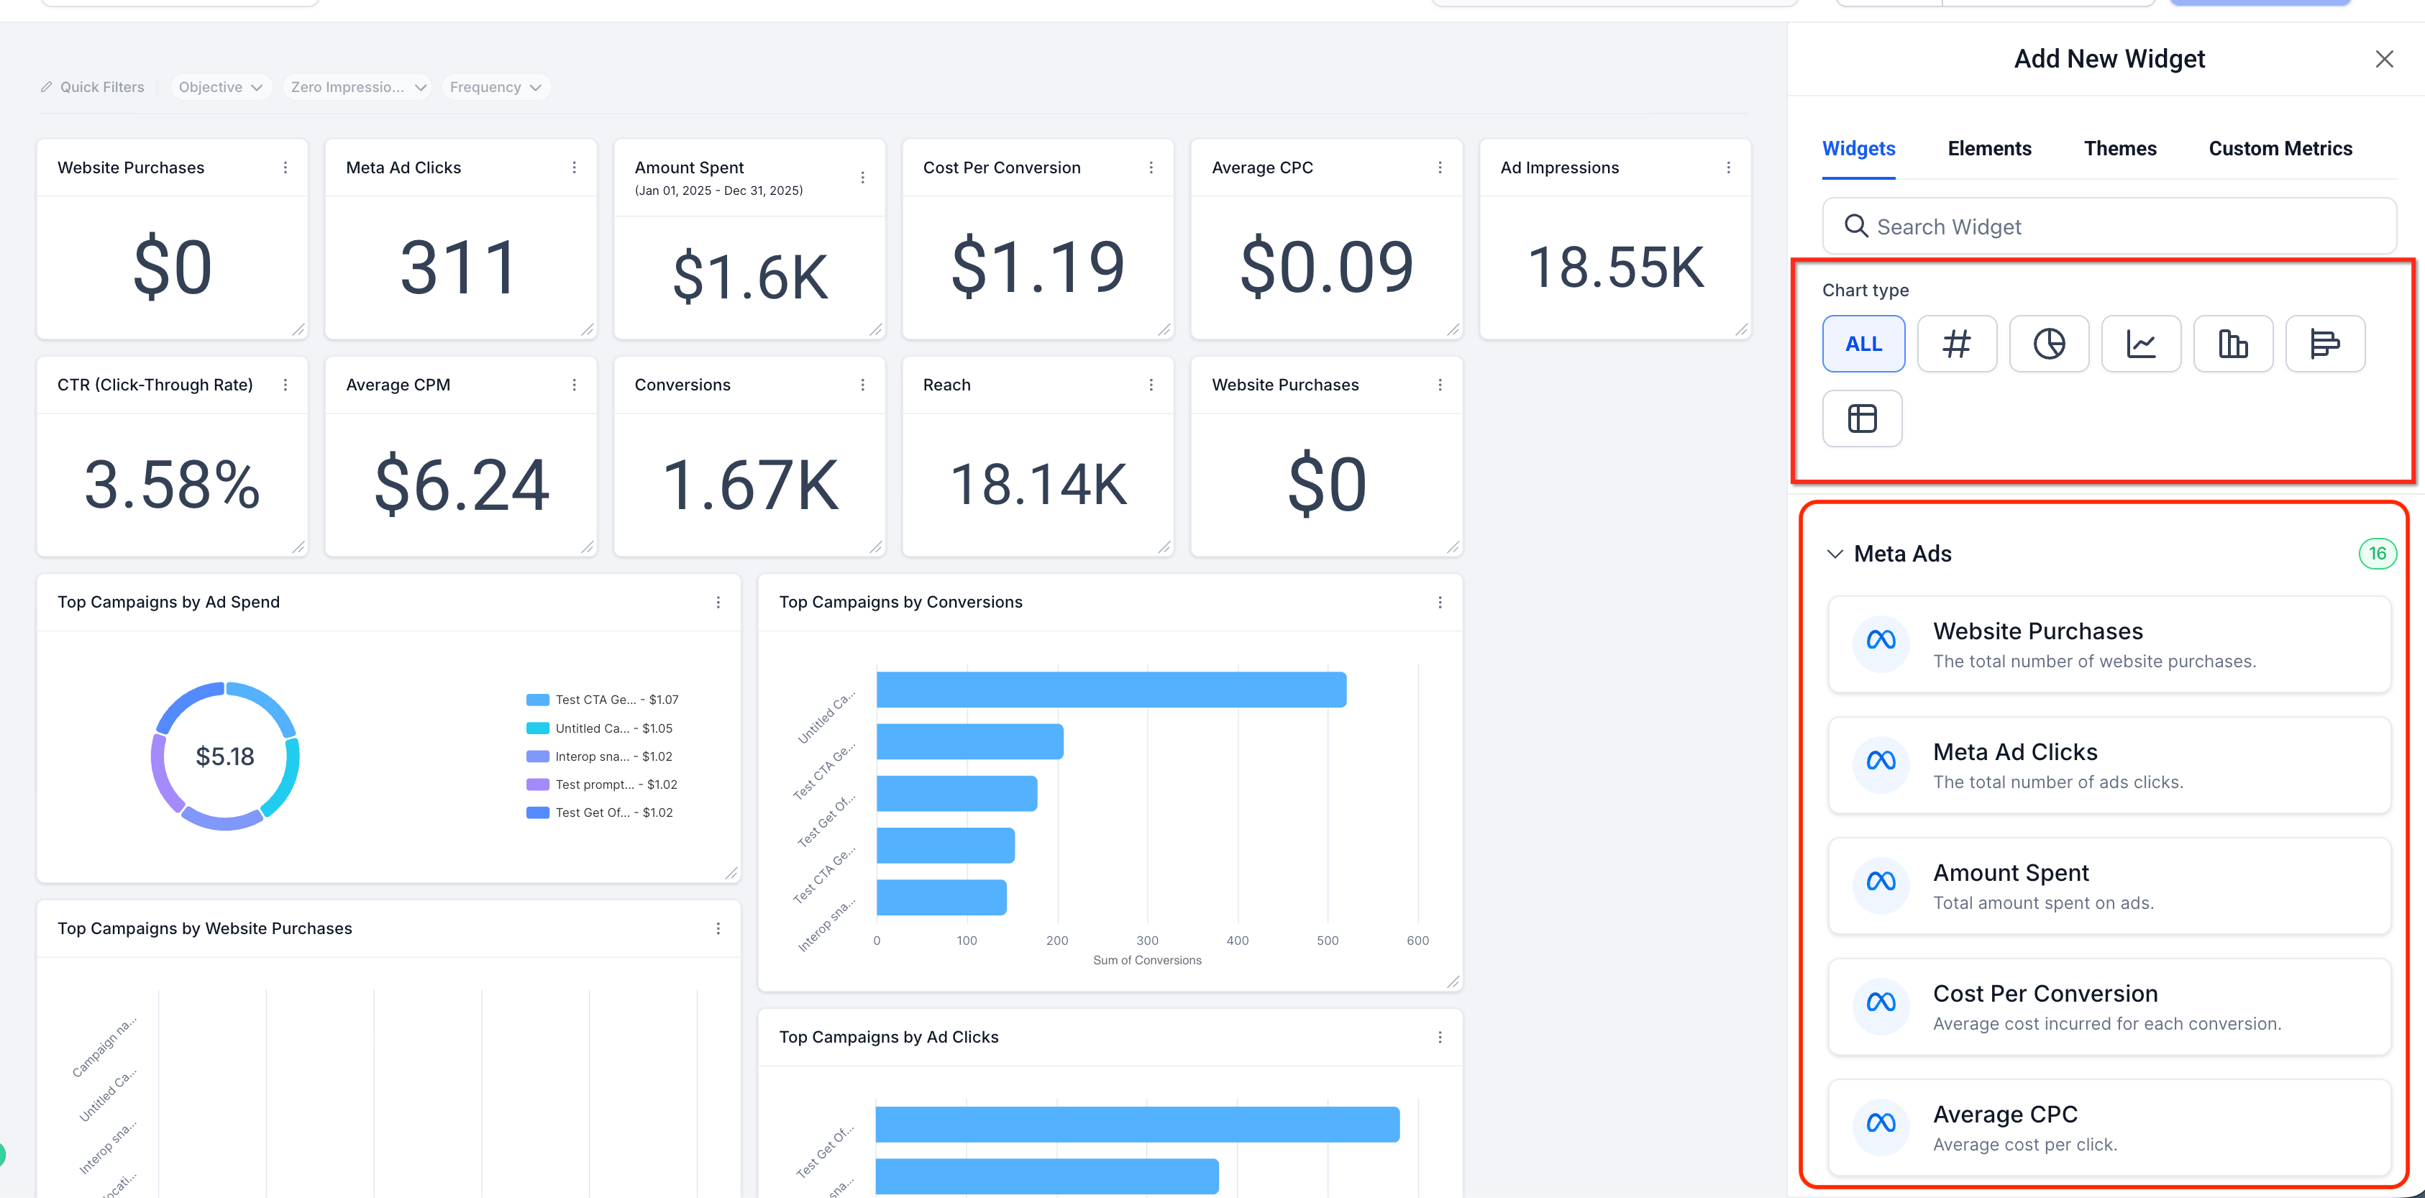Close the Add New Widget panel
This screenshot has height=1198, width=2425.
point(2383,59)
